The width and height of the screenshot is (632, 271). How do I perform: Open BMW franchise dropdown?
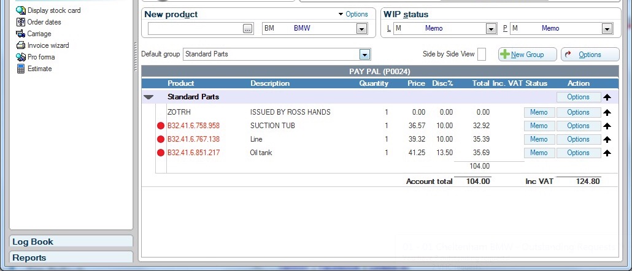point(361,29)
